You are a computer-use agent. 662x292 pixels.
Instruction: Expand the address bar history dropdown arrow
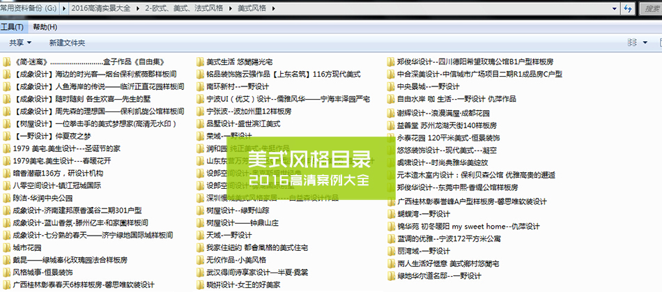tap(614, 8)
